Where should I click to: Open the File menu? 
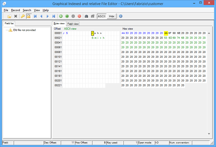[x=6, y=10]
